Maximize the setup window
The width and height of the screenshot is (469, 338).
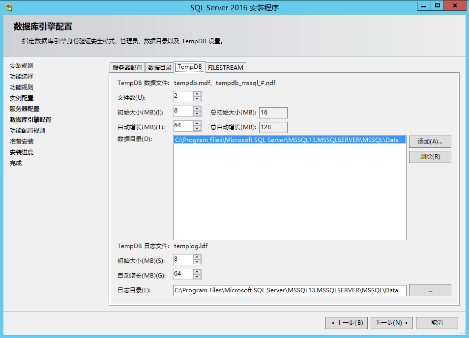[x=438, y=6]
